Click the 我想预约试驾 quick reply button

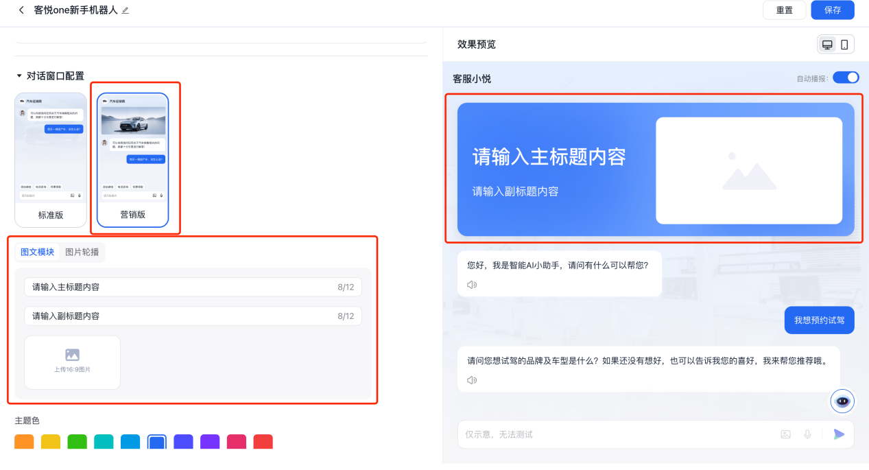pyautogui.click(x=819, y=320)
